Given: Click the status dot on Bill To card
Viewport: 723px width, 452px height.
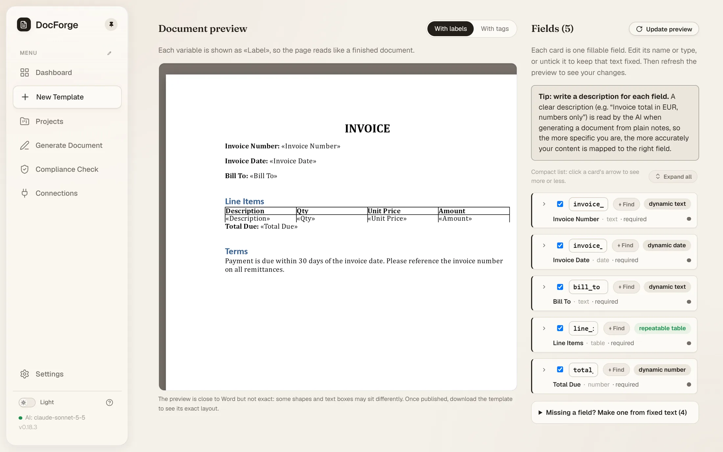Looking at the screenshot, I should pyautogui.click(x=689, y=302).
